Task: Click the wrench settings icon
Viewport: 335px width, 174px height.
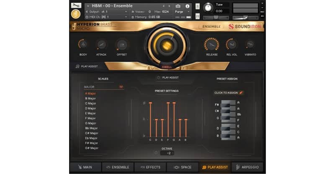Action: 76,5
